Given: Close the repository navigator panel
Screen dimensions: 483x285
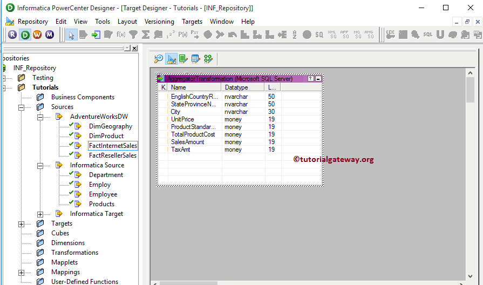Looking at the screenshot, I should click(x=134, y=48).
